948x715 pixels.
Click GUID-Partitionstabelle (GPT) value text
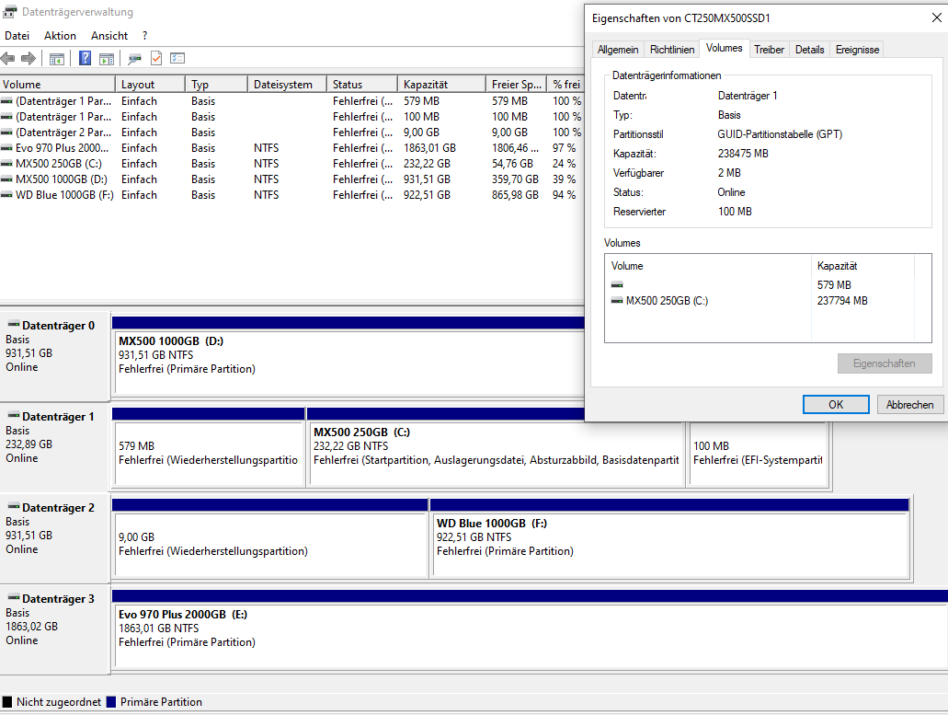(x=780, y=134)
